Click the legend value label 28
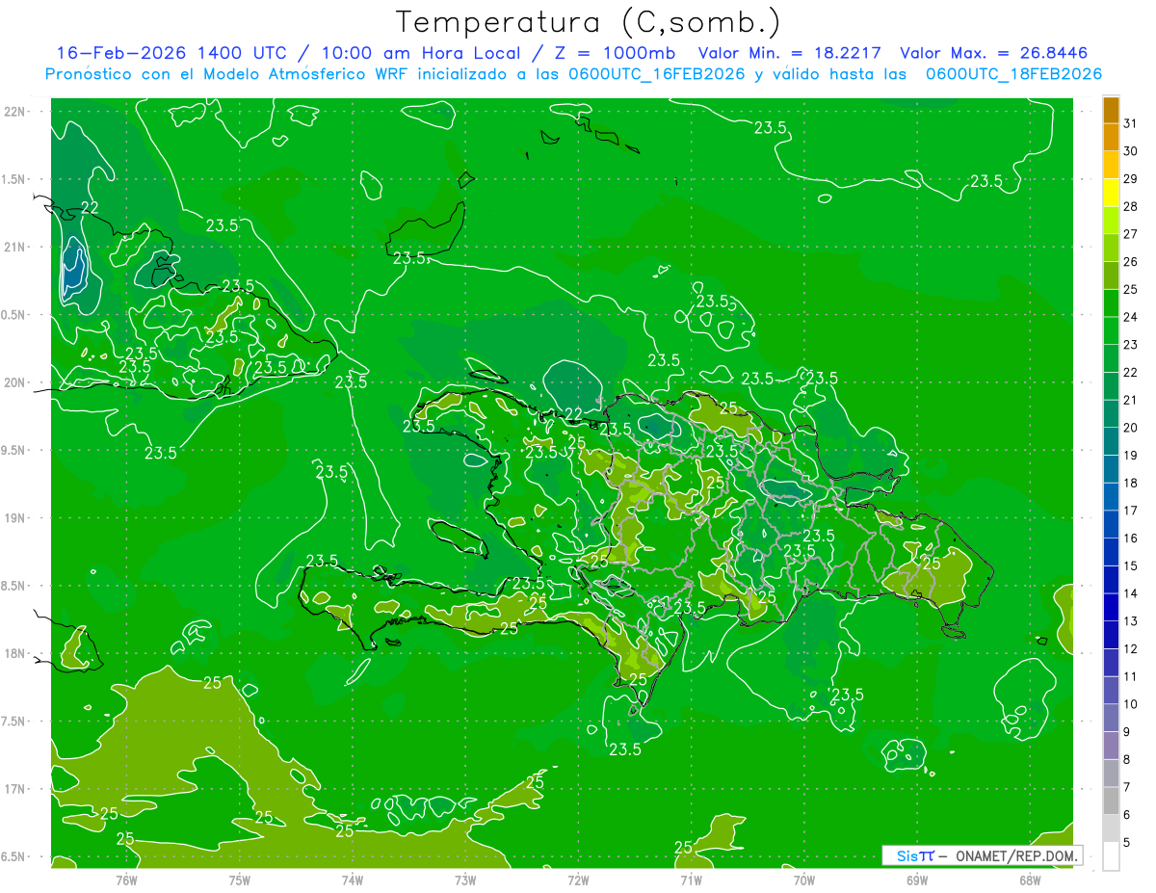Screen dimensions: 1156x893 pyautogui.click(x=1131, y=206)
